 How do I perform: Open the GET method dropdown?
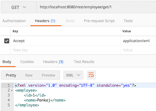[x=19, y=7]
